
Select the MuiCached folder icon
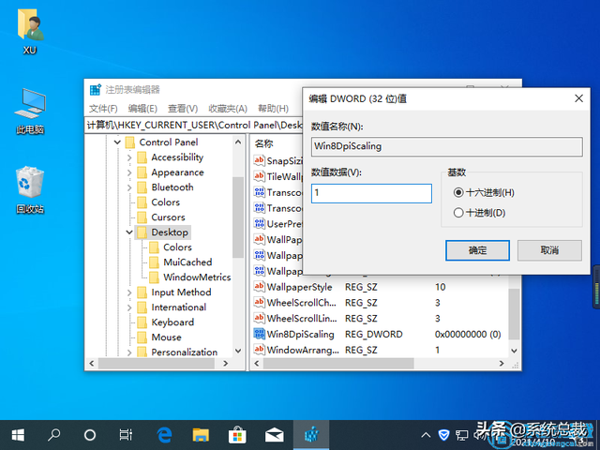coord(154,262)
